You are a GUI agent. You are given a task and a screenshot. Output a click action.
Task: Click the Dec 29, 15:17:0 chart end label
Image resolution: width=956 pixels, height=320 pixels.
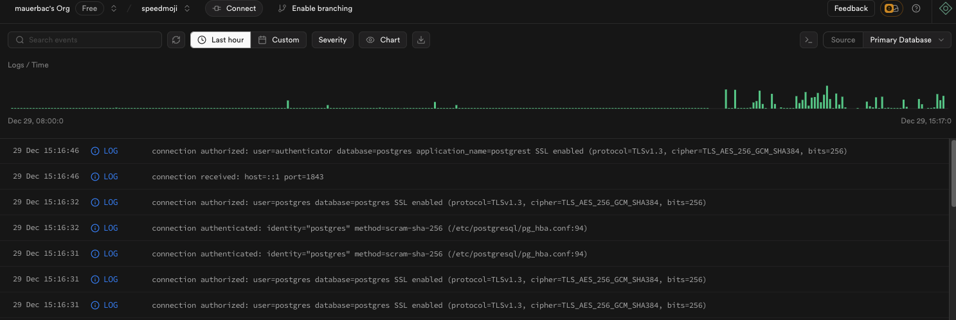pyautogui.click(x=926, y=121)
